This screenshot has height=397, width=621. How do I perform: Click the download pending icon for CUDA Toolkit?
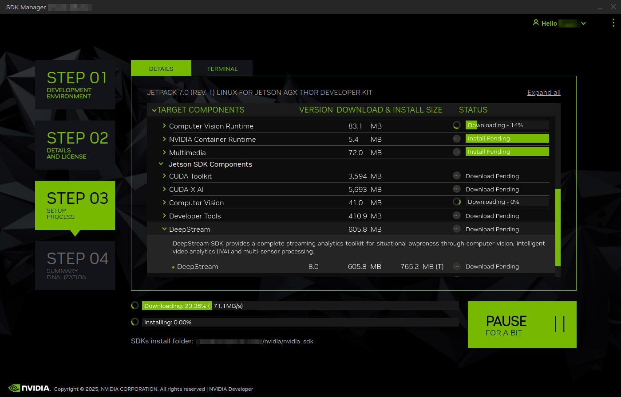pos(457,175)
